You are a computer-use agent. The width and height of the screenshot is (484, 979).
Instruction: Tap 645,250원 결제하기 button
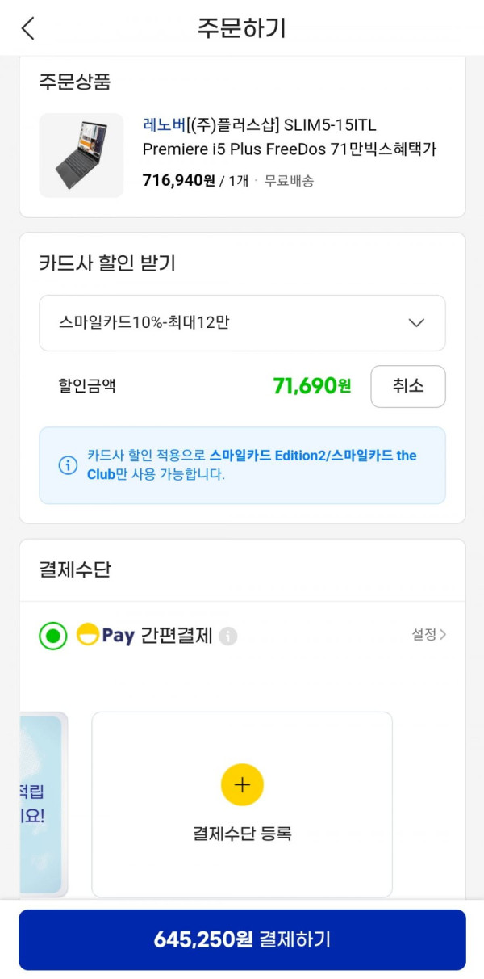(x=242, y=939)
